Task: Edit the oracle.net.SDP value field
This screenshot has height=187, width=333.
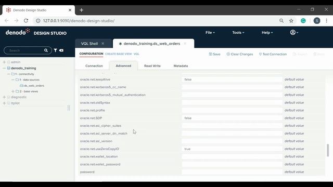Action: pyautogui.click(x=232, y=118)
